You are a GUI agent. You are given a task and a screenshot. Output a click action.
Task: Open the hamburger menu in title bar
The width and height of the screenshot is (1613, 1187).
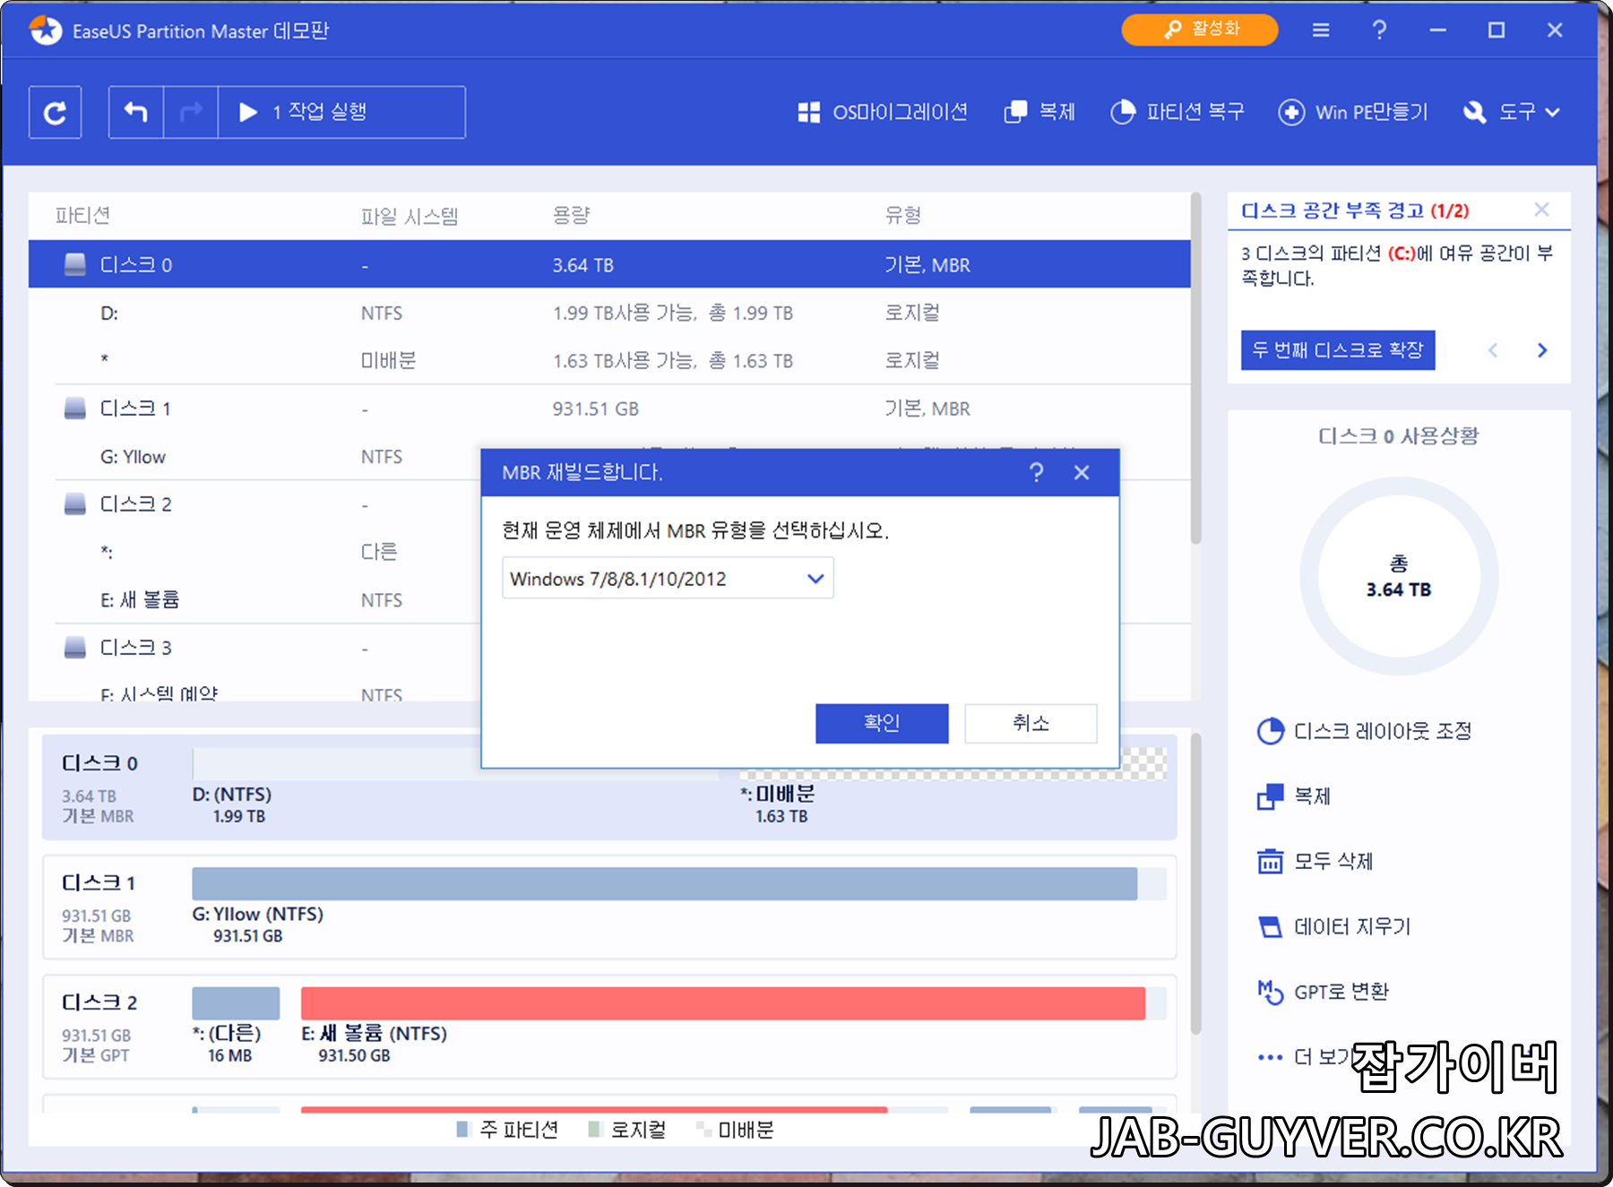[x=1321, y=30]
